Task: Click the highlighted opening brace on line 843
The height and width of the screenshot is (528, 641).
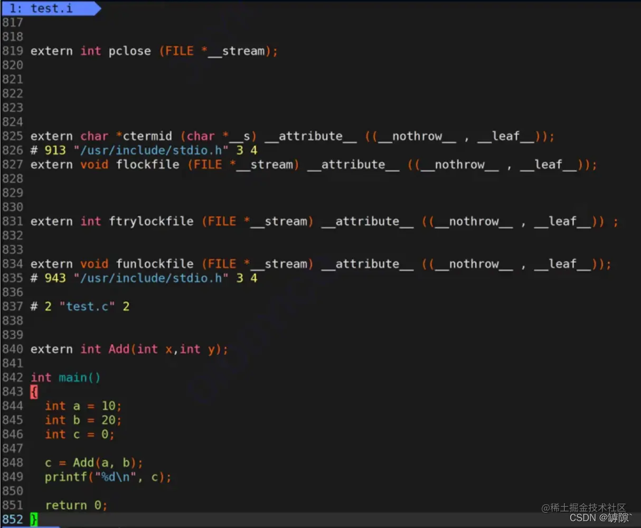Action: [34, 392]
